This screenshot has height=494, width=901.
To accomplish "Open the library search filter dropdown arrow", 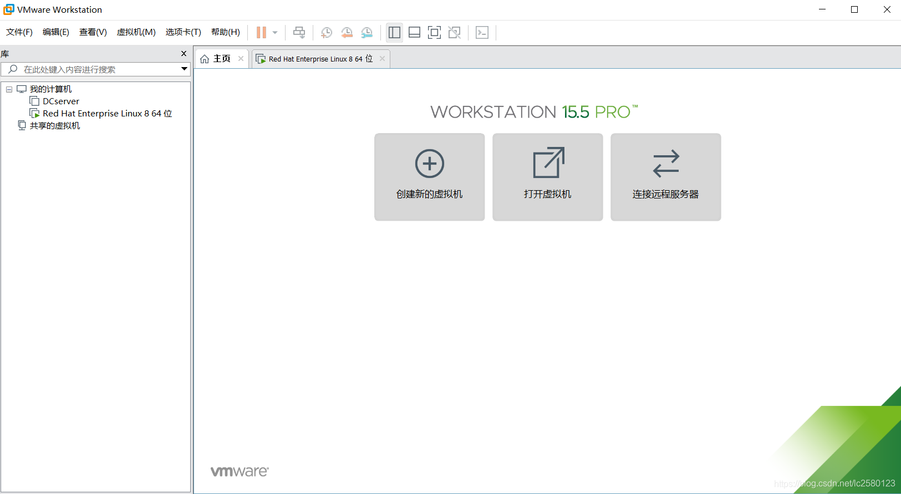I will [x=184, y=69].
